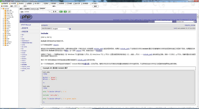199x109 pixels.
Task: Click the wap folder icon
Action: click(5, 45)
